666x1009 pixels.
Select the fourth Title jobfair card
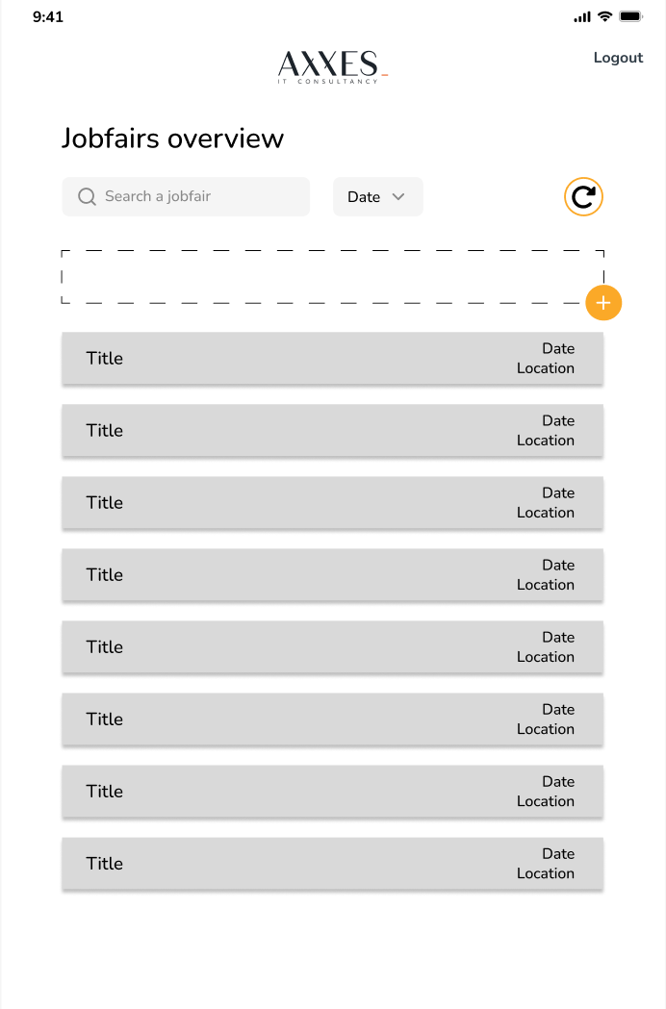[x=332, y=574]
